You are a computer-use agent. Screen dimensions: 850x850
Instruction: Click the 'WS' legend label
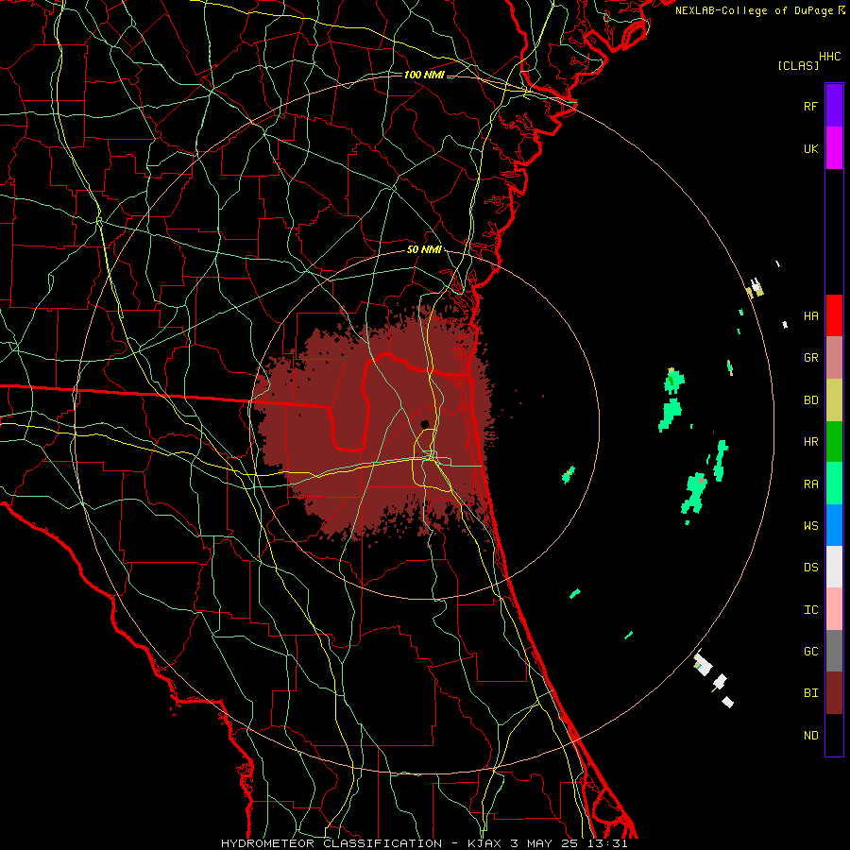[x=811, y=526]
